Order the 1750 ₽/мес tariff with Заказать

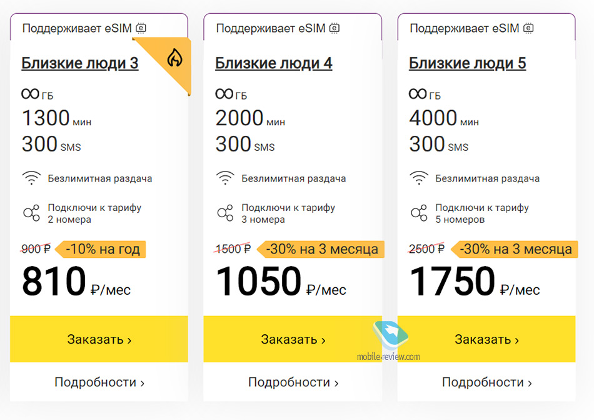click(x=486, y=339)
